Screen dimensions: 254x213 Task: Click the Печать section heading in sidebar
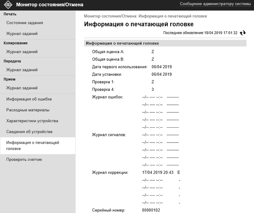(x=10, y=14)
